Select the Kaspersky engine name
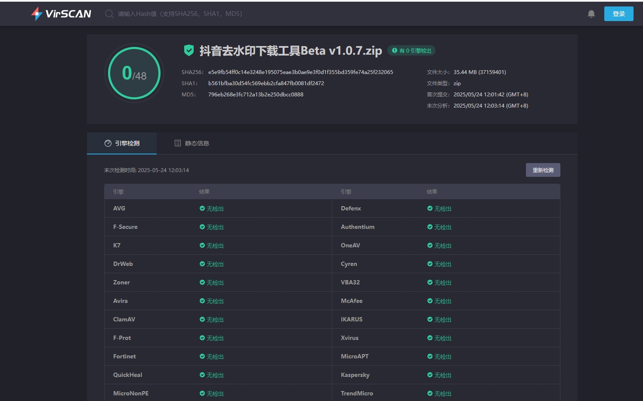Viewport: 643px width, 401px height. [355, 375]
